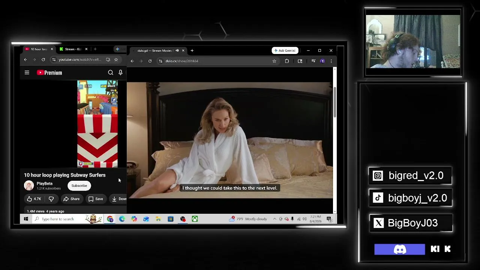Image resolution: width=480 pixels, height=270 pixels.
Task: Reload the YouTube page
Action: click(x=43, y=60)
